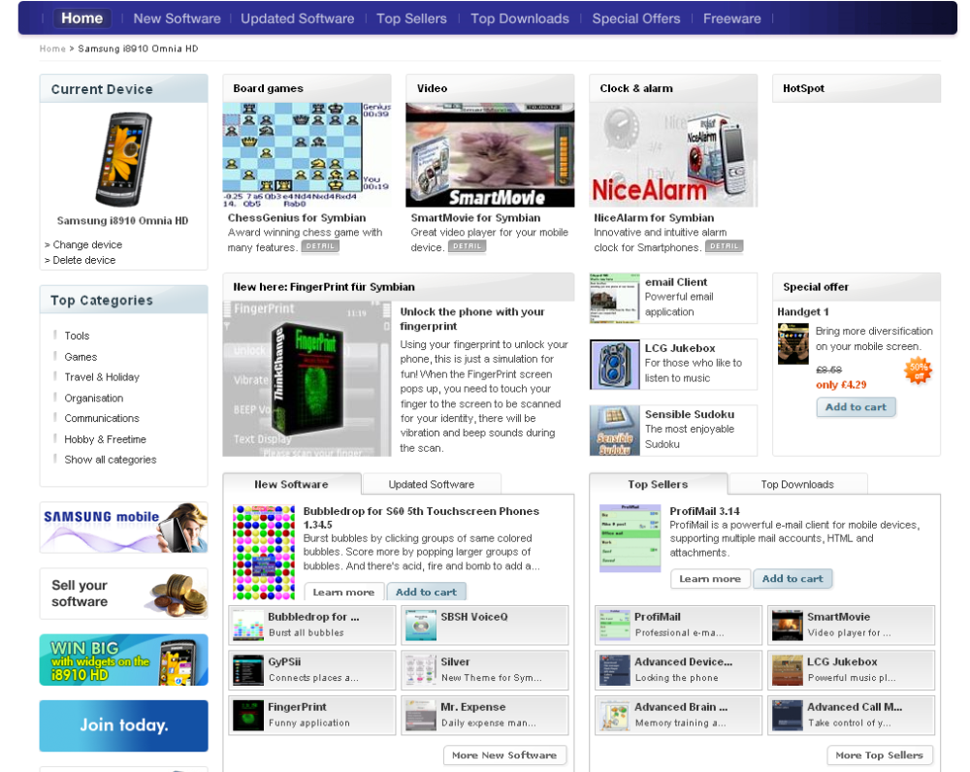
Task: Click the GyPSii app icon
Action: (x=248, y=670)
